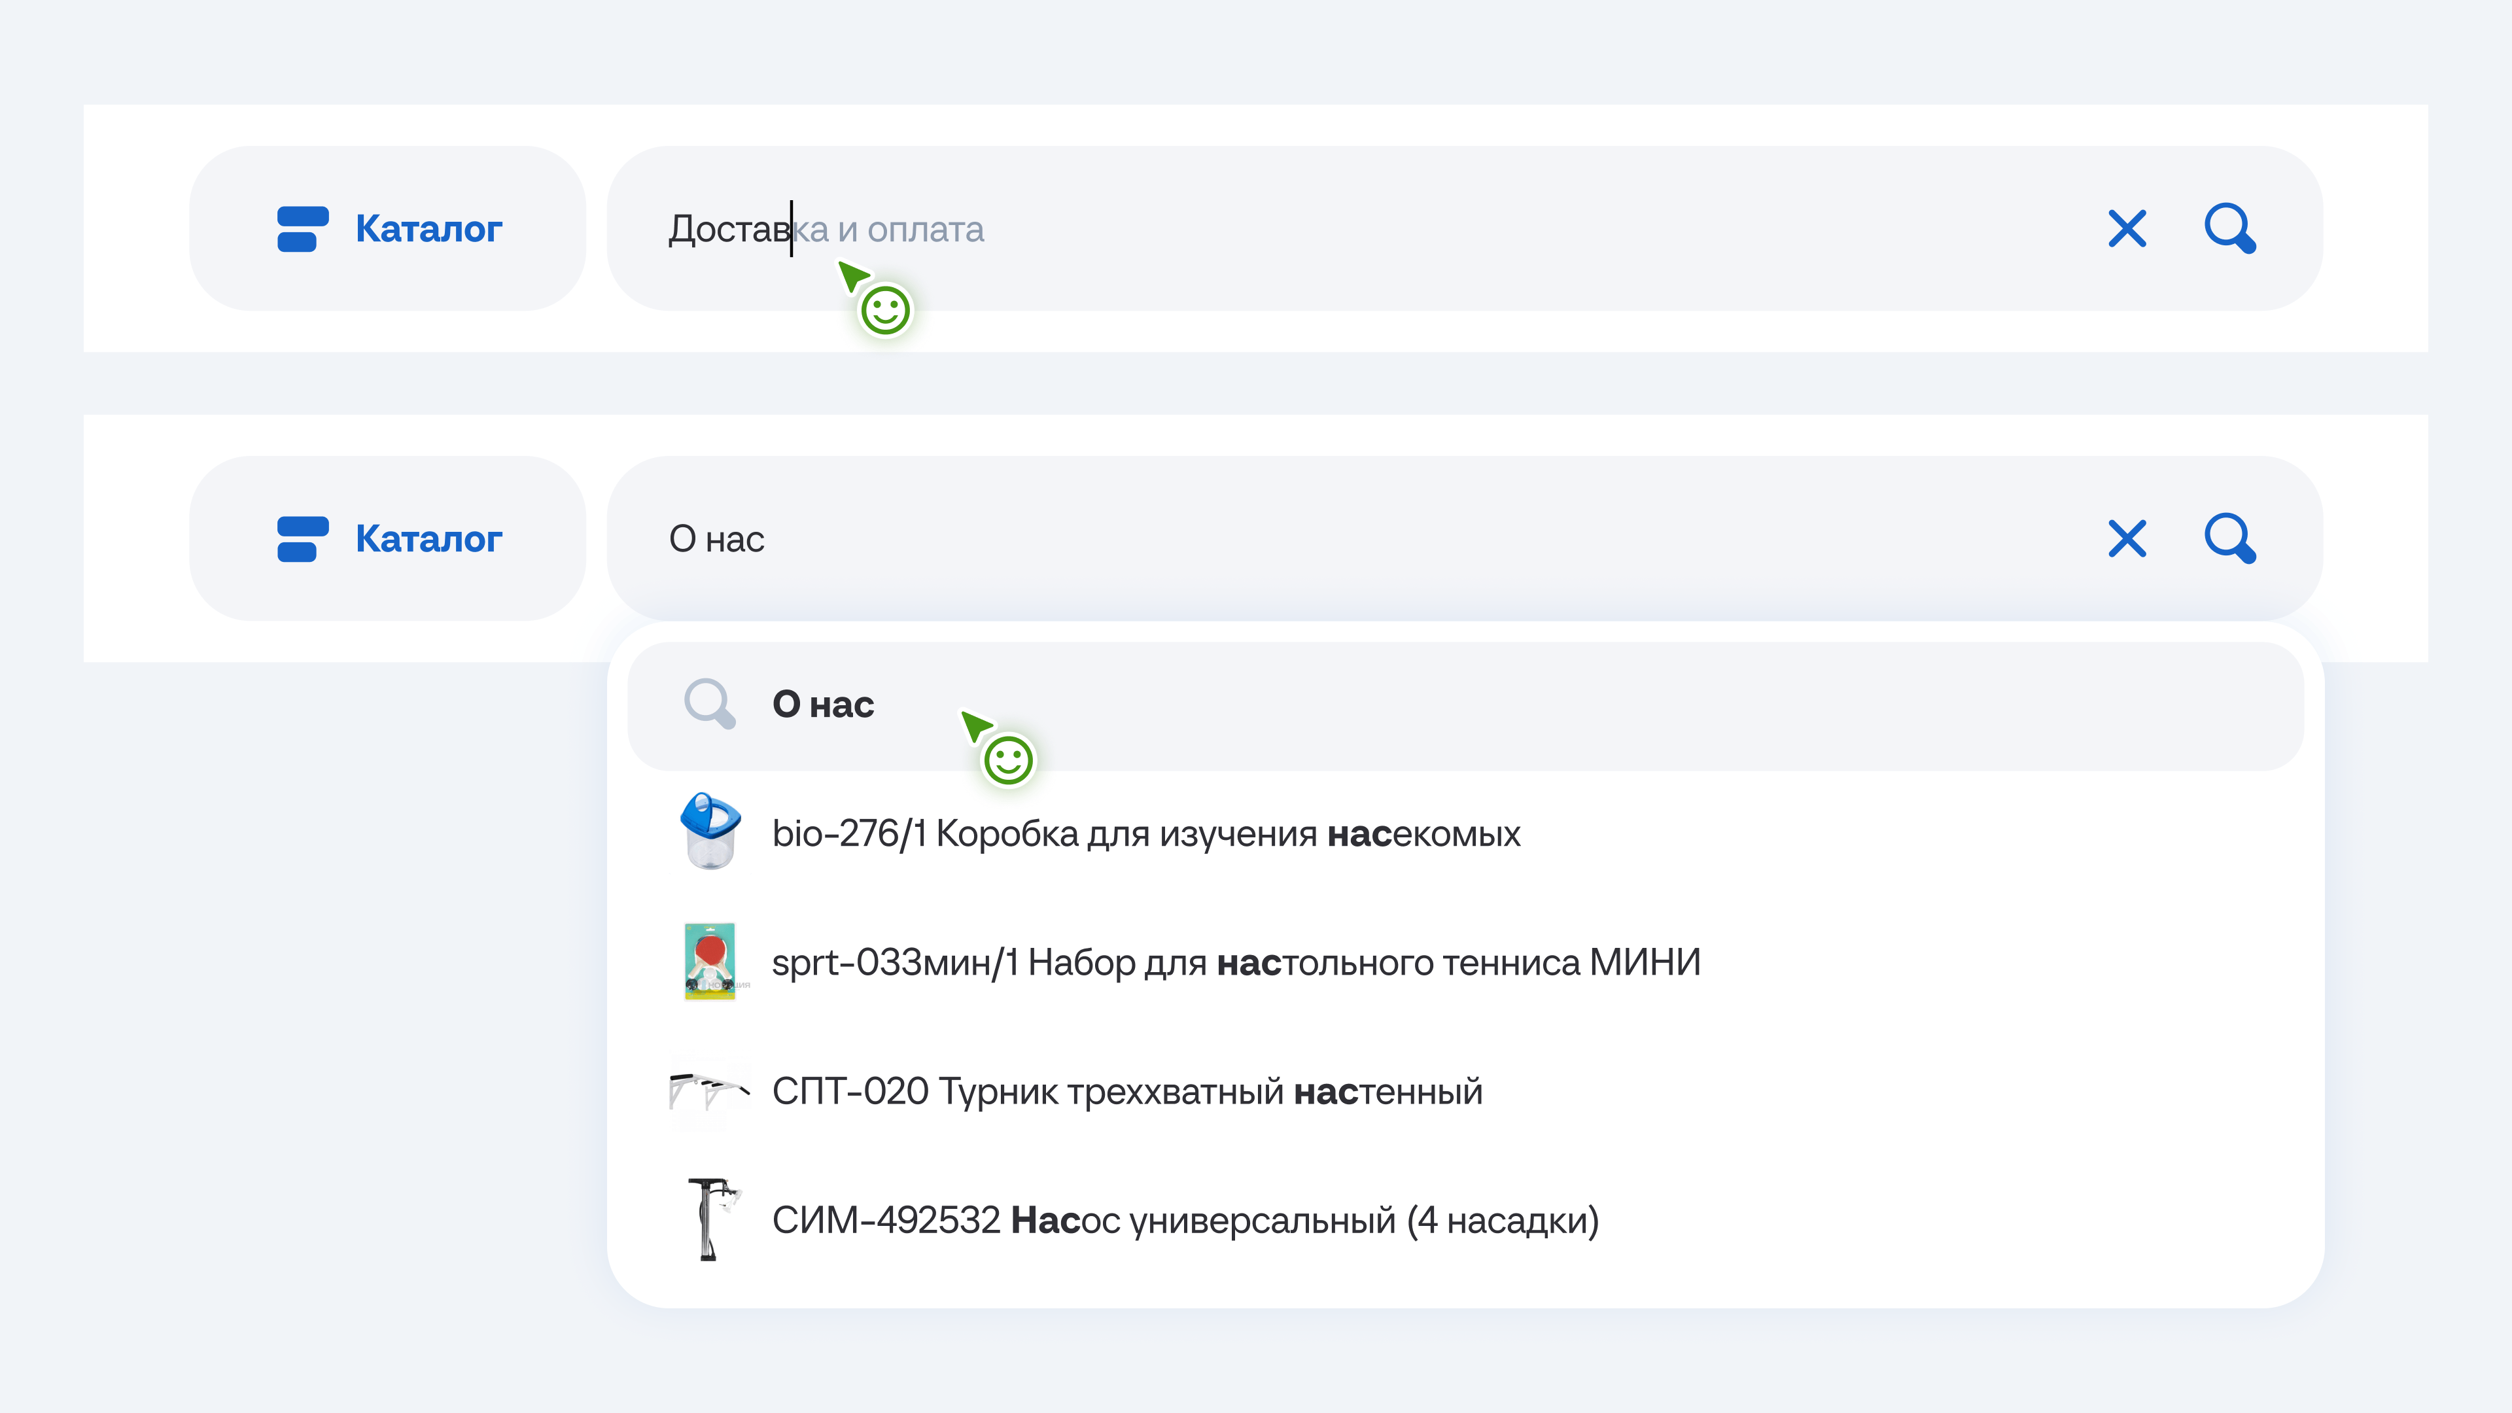Clear the 'О нас' search field with X
The height and width of the screenshot is (1413, 2512).
2127,538
